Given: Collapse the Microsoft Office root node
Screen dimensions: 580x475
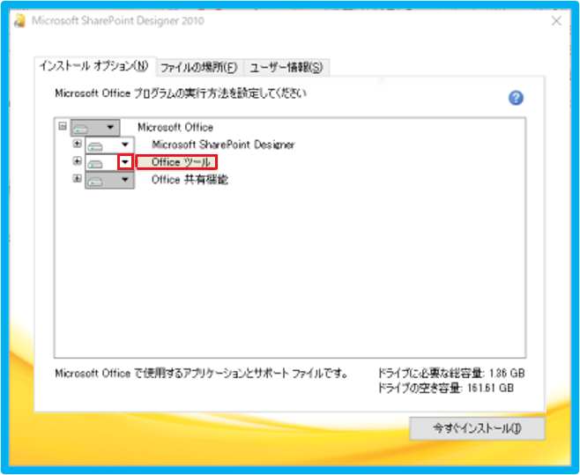Looking at the screenshot, I should pos(63,126).
